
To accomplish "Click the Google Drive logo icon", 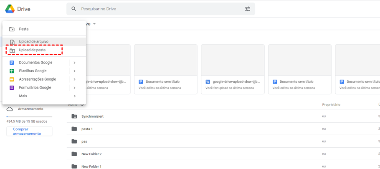I will (x=10, y=9).
